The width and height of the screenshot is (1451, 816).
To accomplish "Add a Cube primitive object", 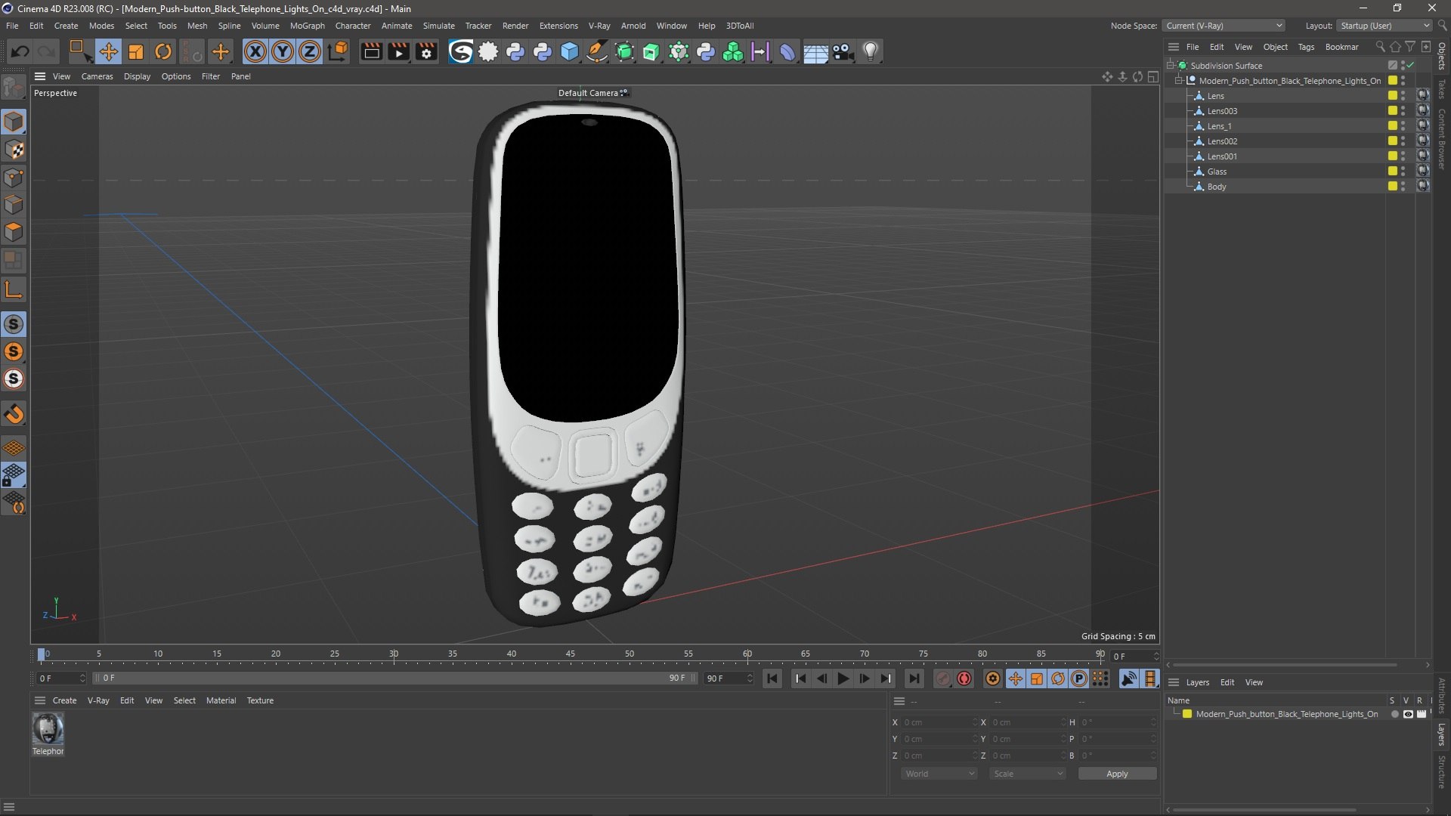I will point(570,51).
